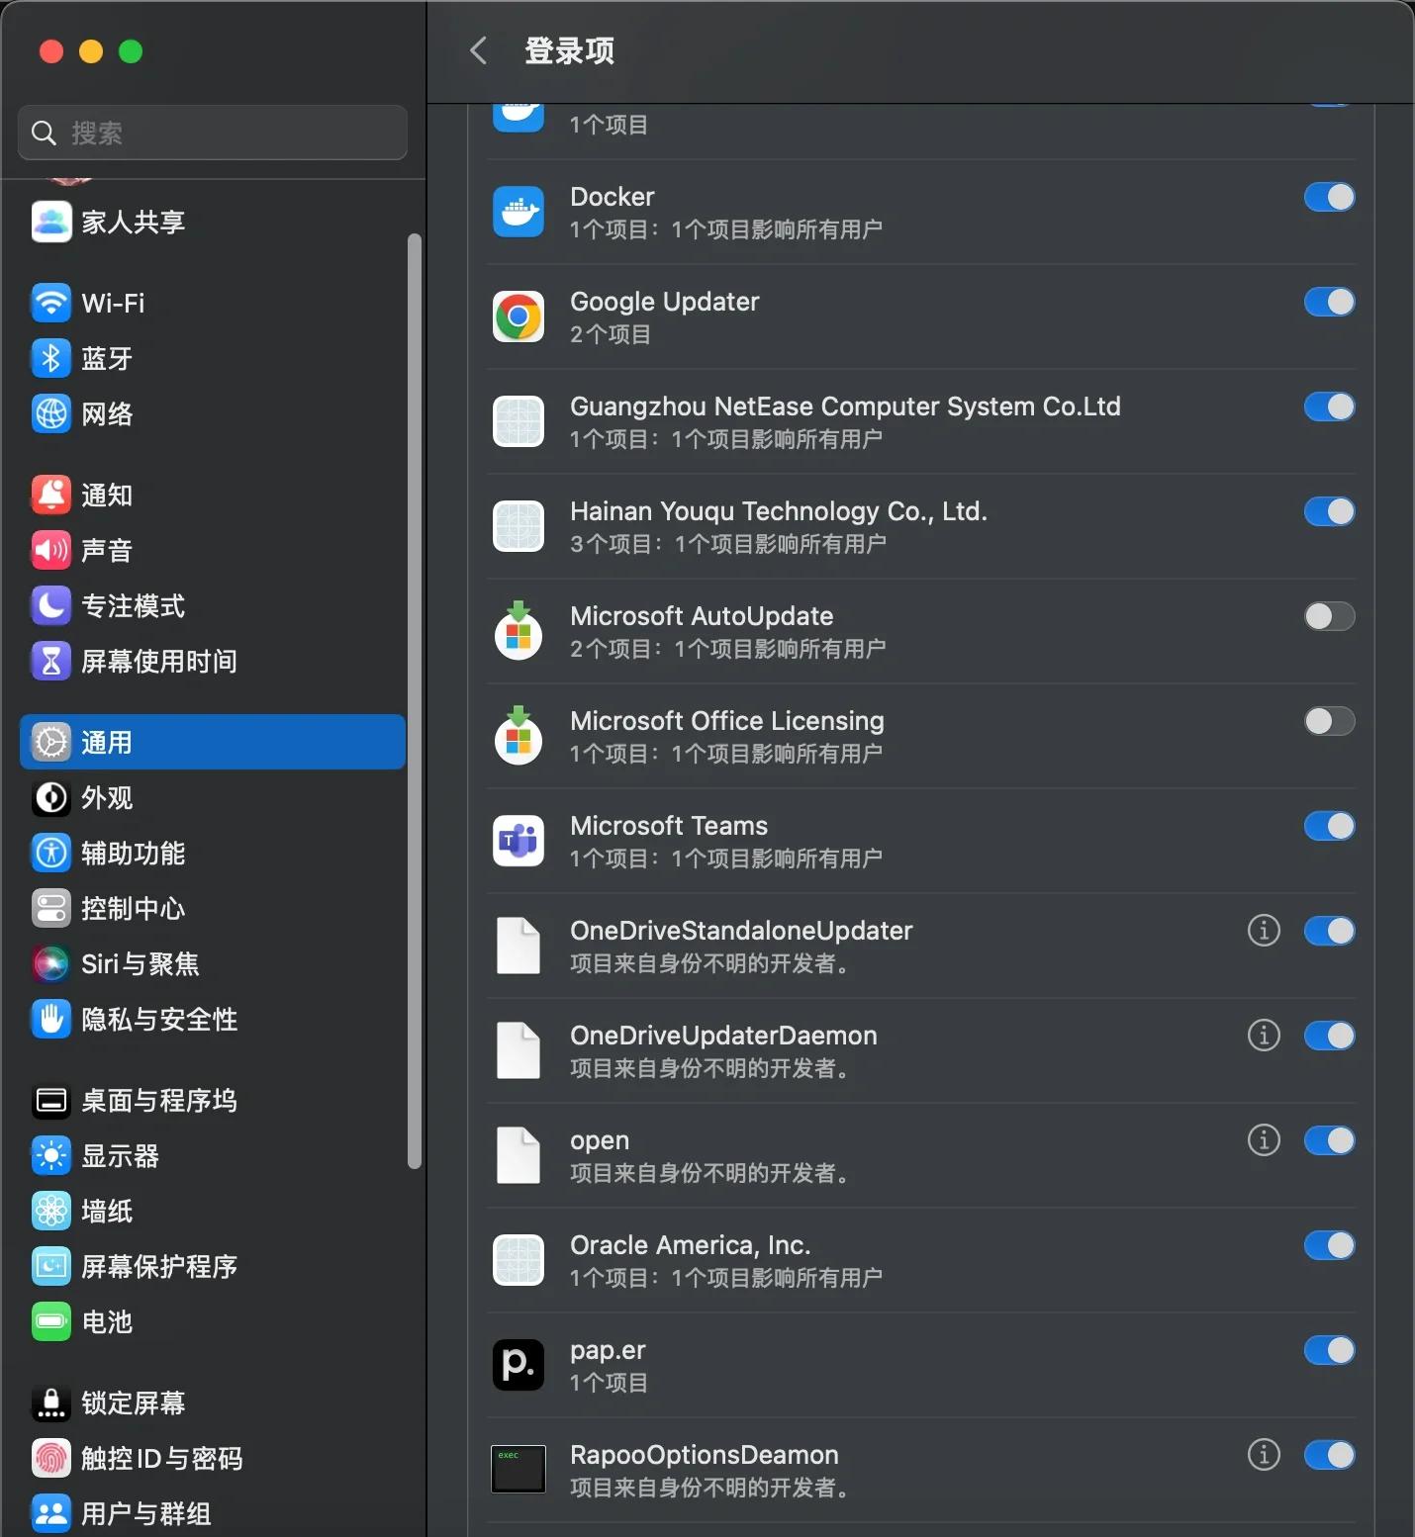Click the open item file icon

coord(519,1155)
